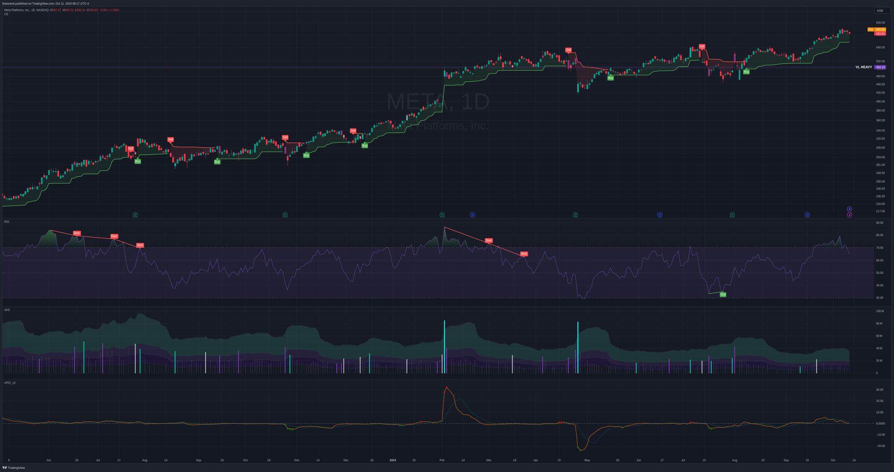This screenshot has width=894, height=472.
Task: Click the 620.00 price scale label
Action: tap(880, 22)
